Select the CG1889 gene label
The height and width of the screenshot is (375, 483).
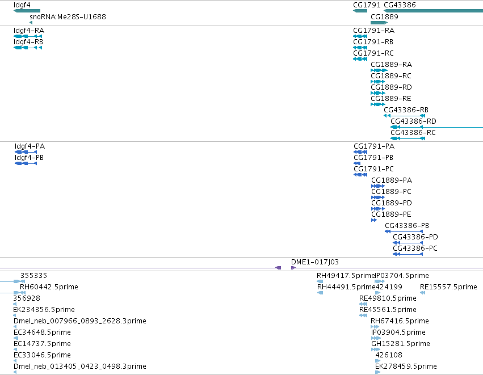point(384,17)
